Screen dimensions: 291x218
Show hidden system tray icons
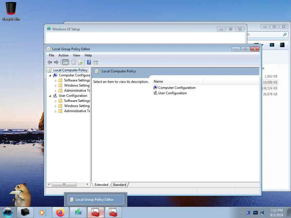242,213
